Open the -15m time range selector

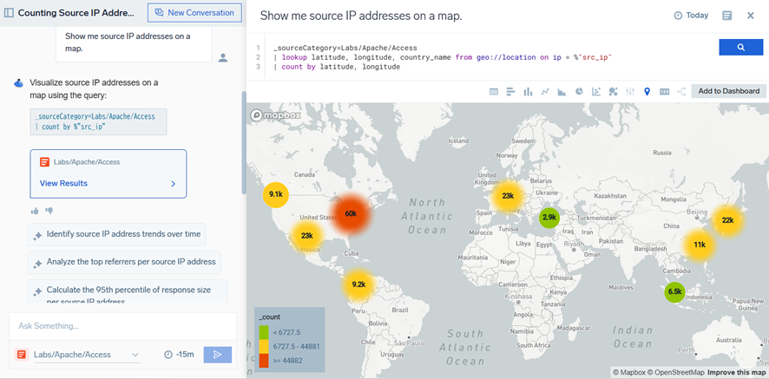click(x=179, y=355)
